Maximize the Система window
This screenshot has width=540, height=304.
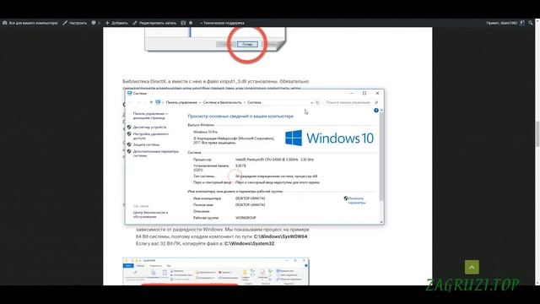pos(364,93)
